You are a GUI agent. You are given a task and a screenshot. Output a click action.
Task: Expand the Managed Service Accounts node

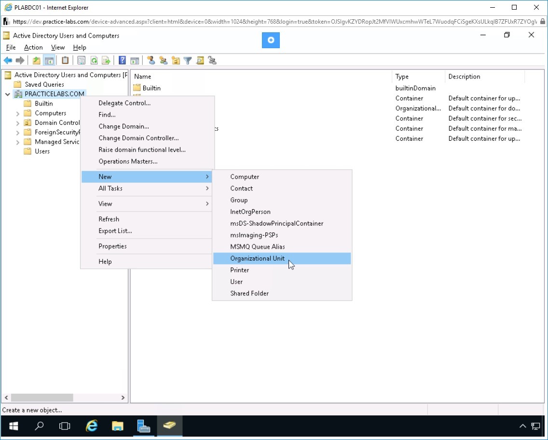coord(17,142)
